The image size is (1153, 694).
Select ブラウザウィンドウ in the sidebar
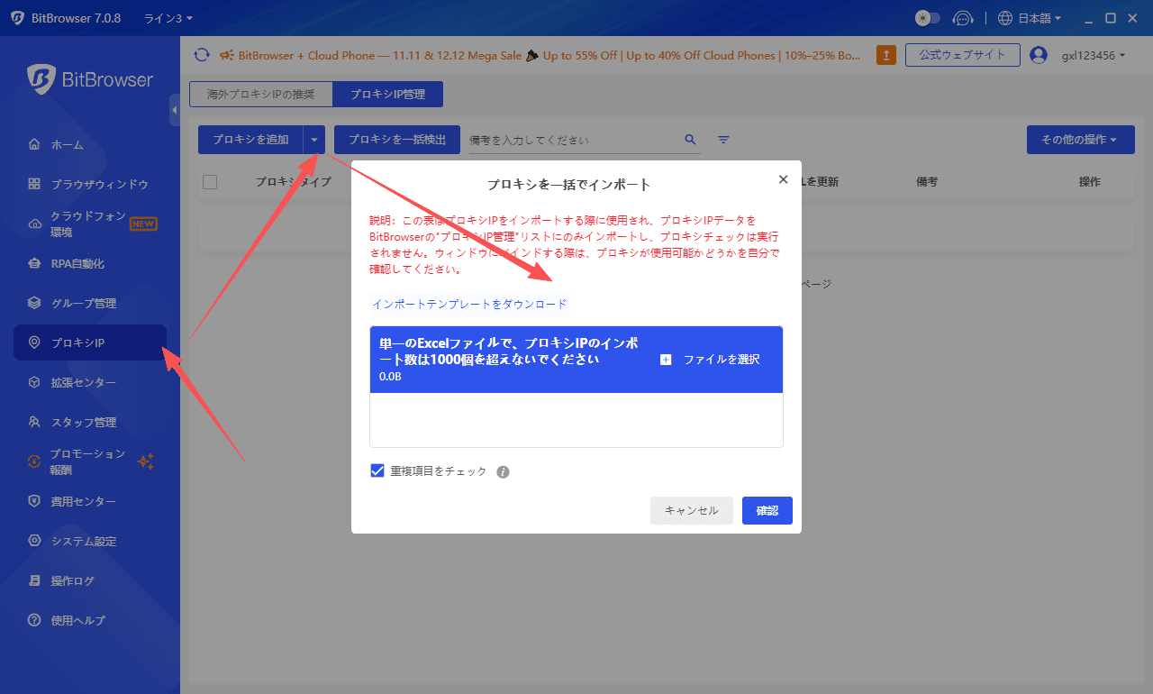coord(81,184)
